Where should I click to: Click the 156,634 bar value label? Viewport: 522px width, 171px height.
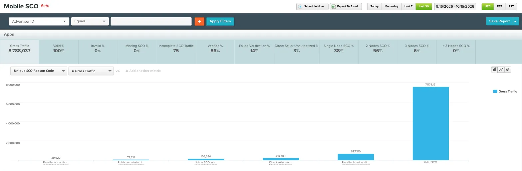pos(206,156)
